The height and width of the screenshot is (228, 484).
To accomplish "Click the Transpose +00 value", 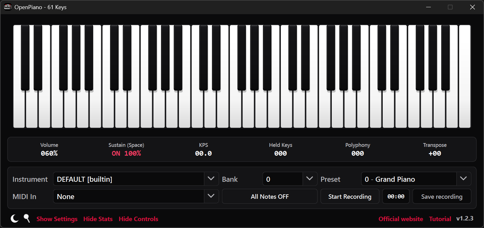I will (x=435, y=153).
